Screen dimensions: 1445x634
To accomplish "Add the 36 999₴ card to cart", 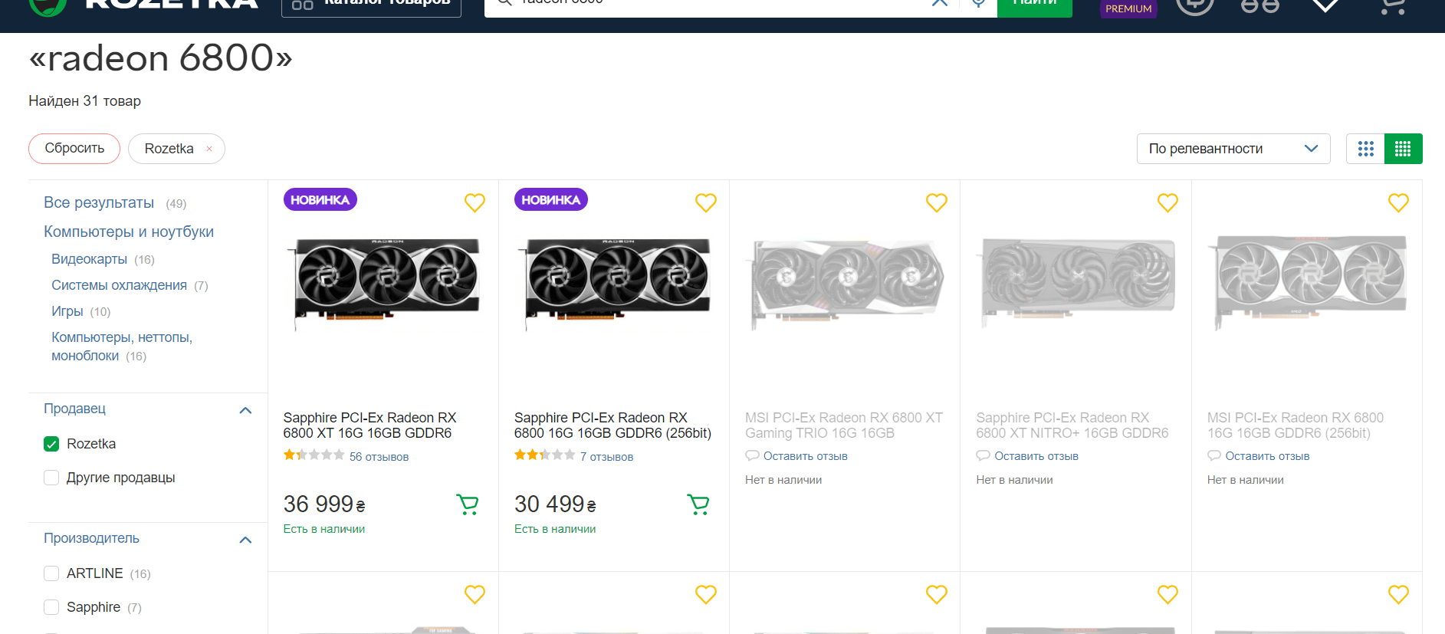I will pyautogui.click(x=468, y=504).
